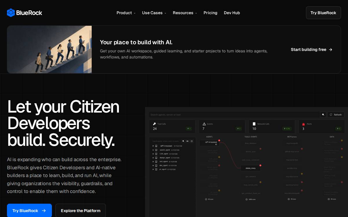The image size is (348, 217).
Task: Click the dev_agent tree label
Action: [164, 165]
